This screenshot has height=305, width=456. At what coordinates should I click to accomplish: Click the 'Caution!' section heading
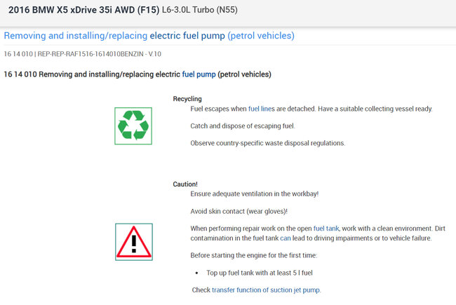point(185,184)
